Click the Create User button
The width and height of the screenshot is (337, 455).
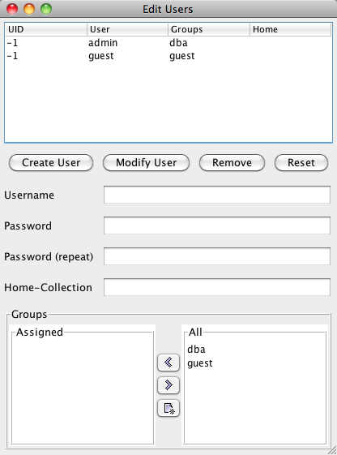point(51,162)
